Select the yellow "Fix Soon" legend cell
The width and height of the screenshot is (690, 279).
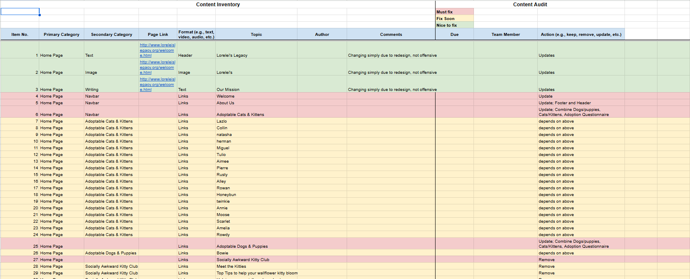pos(454,18)
